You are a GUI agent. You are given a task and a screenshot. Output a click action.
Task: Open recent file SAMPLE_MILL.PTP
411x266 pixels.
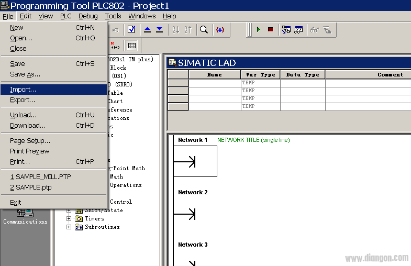tap(53, 177)
